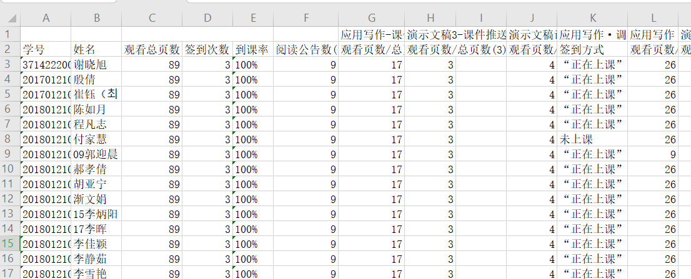The image size is (691, 279).
Task: Select the 签到次数 header cell
Action: click(x=208, y=49)
